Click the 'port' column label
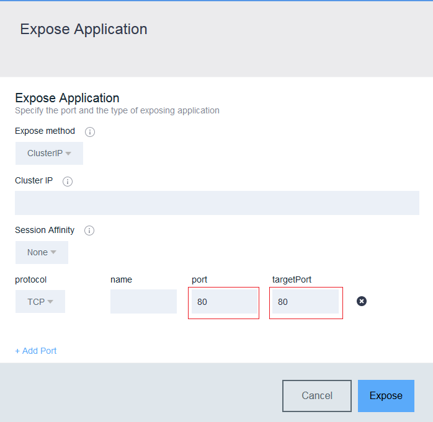Screen dimensions: 433x422 (x=199, y=280)
